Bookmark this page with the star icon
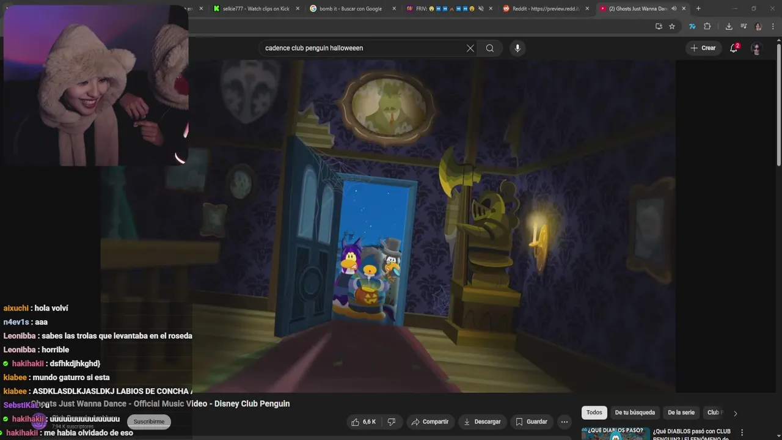Screen dimensions: 782x440 [x=672, y=26]
